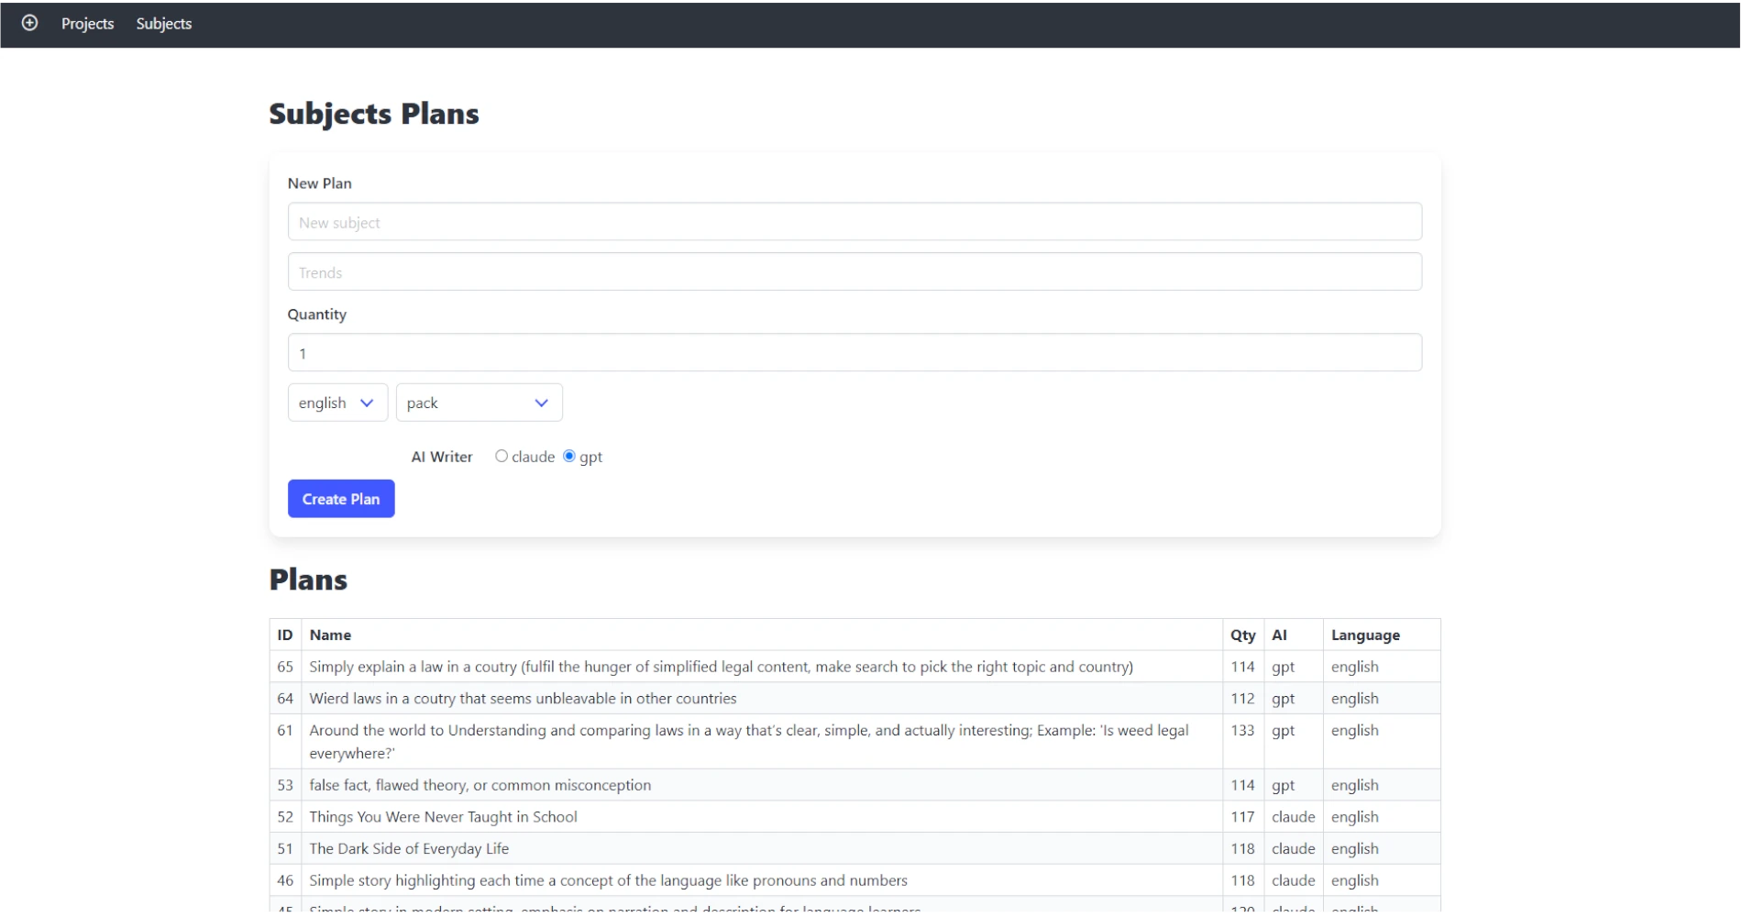
Task: Click 'Things You Were Never Taught in School'
Action: pos(443,817)
